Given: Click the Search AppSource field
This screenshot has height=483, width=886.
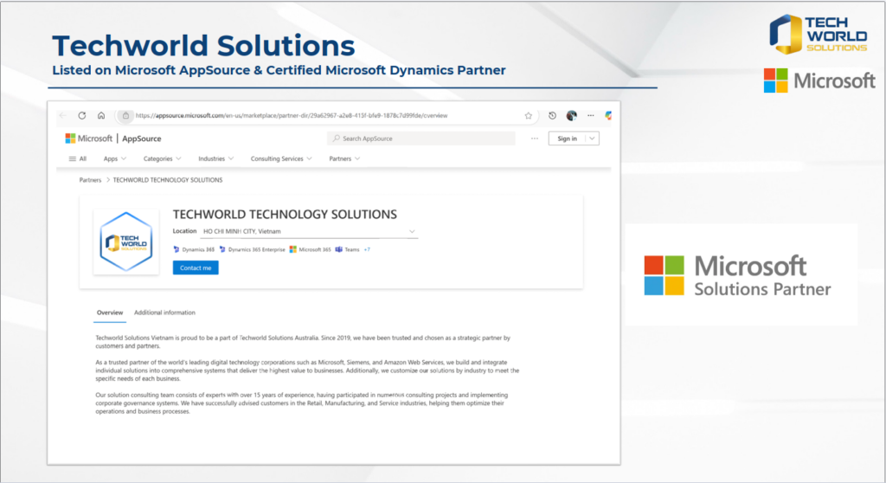Looking at the screenshot, I should point(422,138).
